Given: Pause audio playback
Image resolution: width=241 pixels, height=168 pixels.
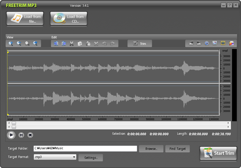Looking at the screenshot, I should [x=21, y=135].
